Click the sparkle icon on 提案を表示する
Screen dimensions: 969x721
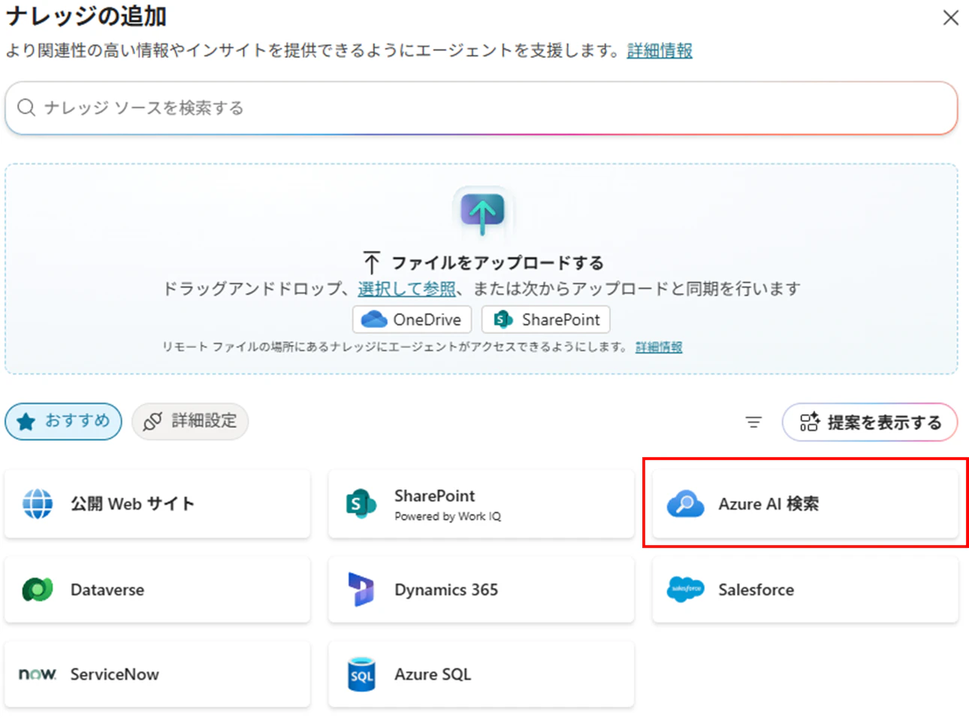(809, 423)
